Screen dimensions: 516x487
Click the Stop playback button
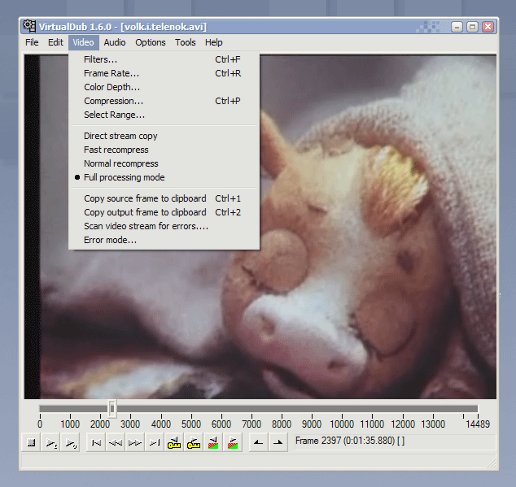coord(31,442)
